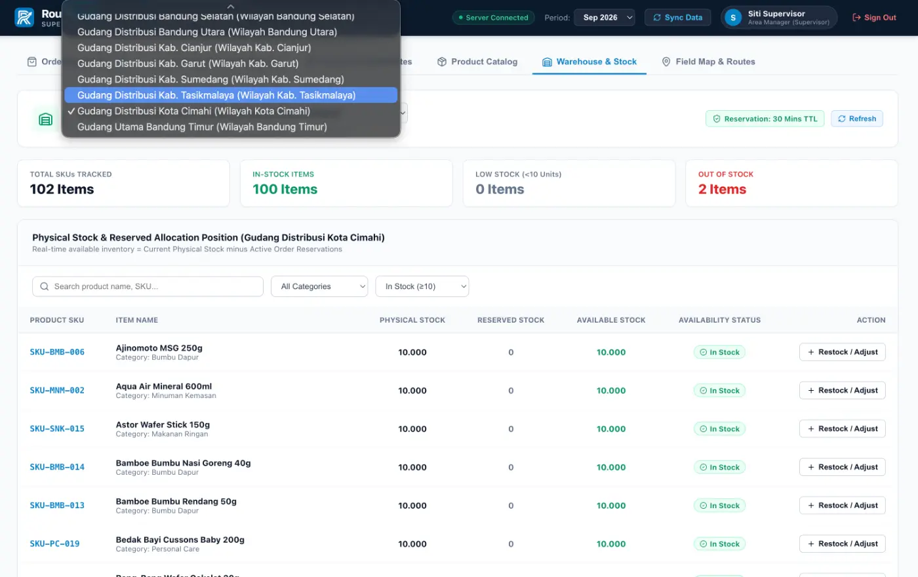Screen dimensions: 918x577
Task: Click the Orders tab clipboard icon
Action: 32,62
